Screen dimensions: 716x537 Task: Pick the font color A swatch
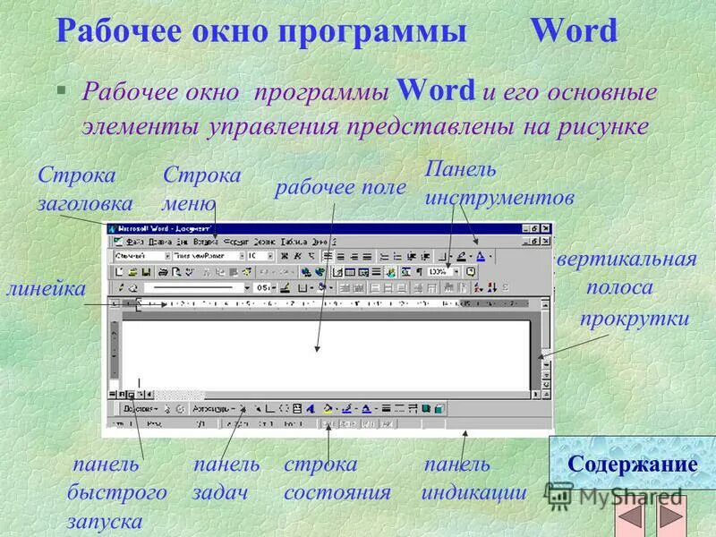point(481,257)
